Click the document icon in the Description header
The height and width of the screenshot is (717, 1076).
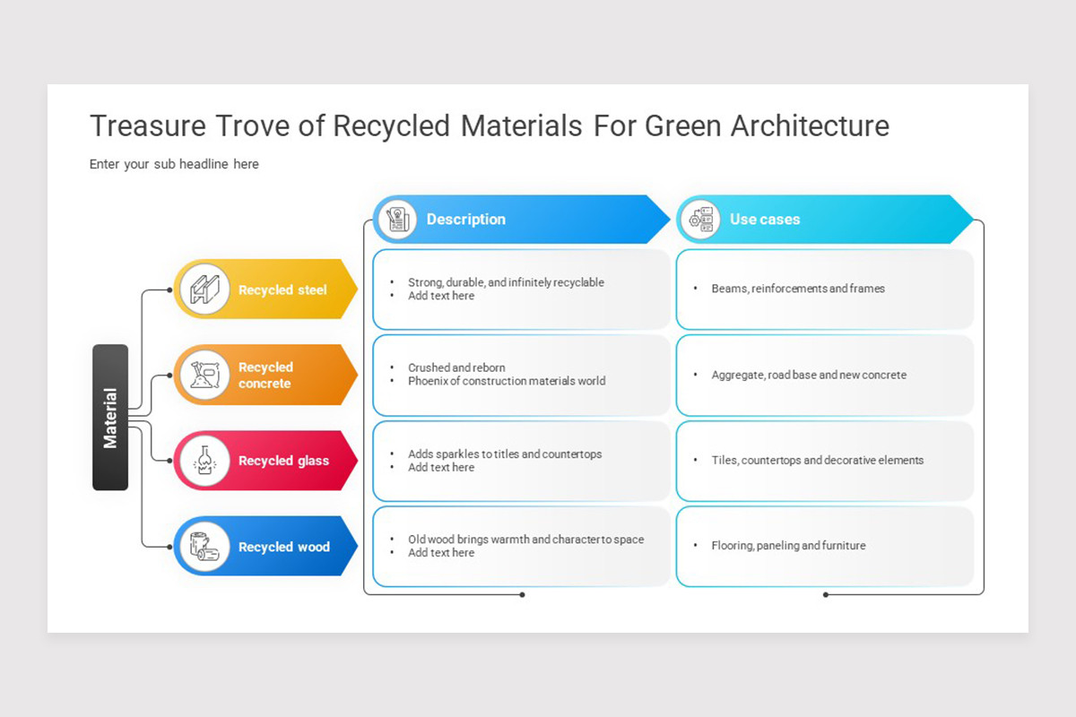point(397,218)
